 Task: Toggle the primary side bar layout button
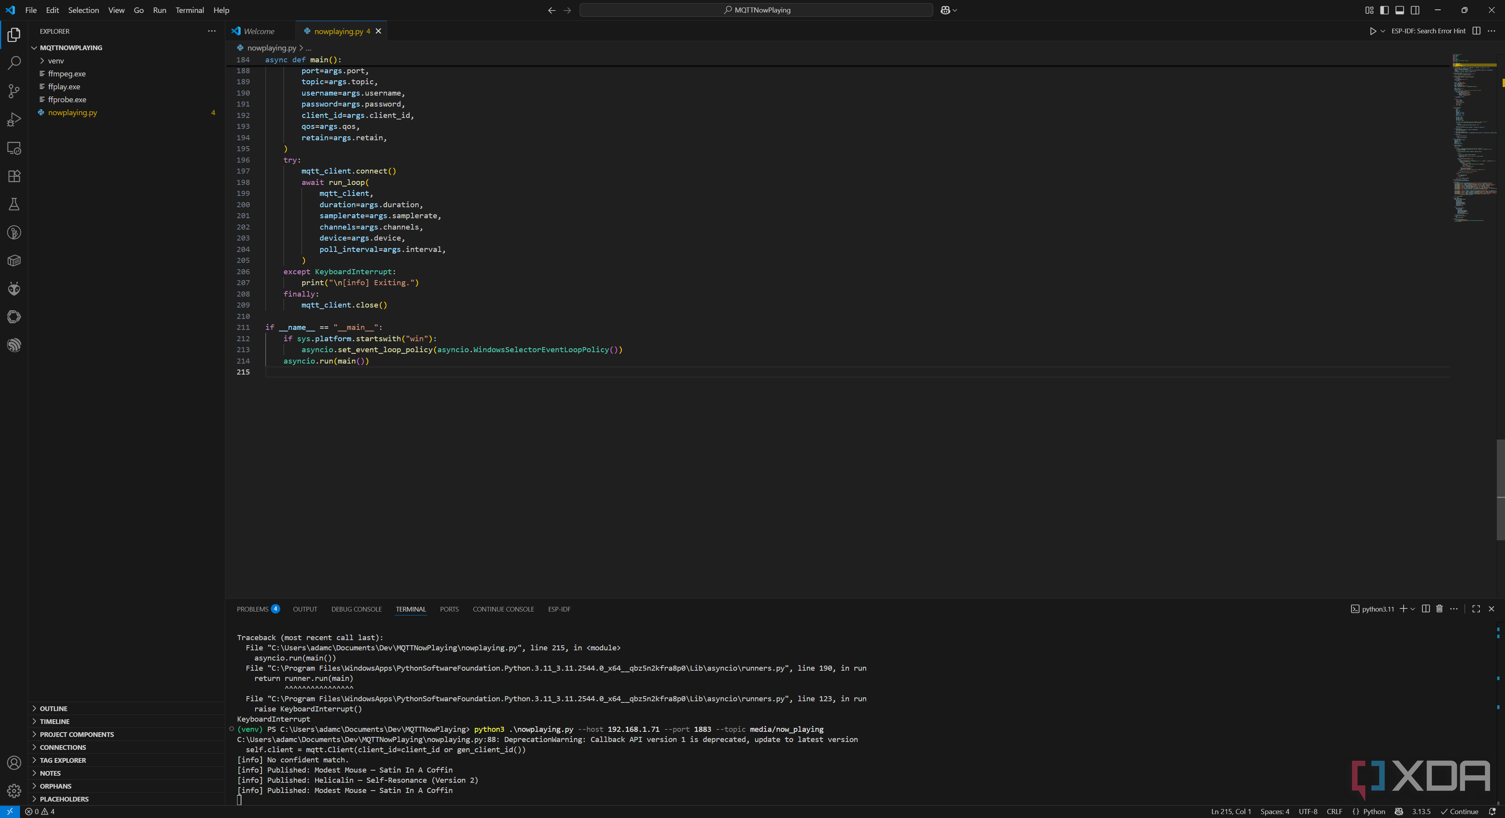point(1384,10)
